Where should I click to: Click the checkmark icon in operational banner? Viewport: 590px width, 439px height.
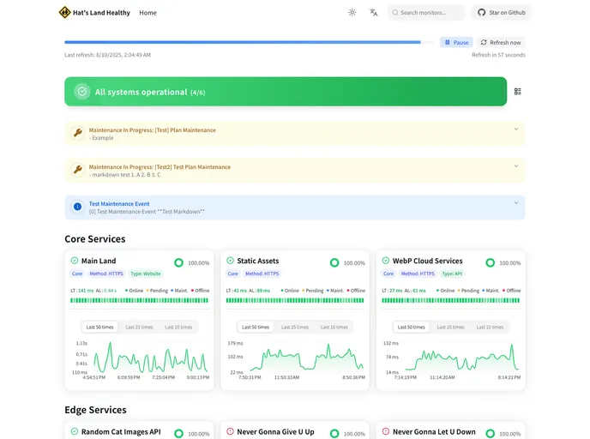[x=82, y=92]
